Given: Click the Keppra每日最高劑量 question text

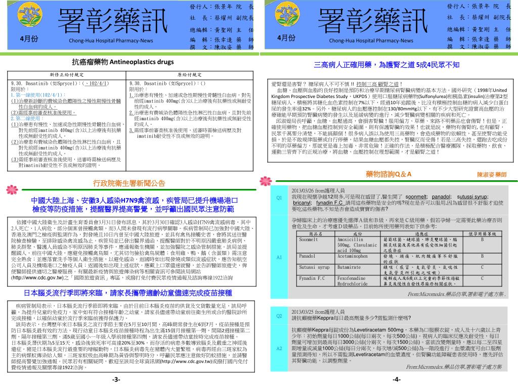Looking at the screenshot, I should click(x=351, y=318).
